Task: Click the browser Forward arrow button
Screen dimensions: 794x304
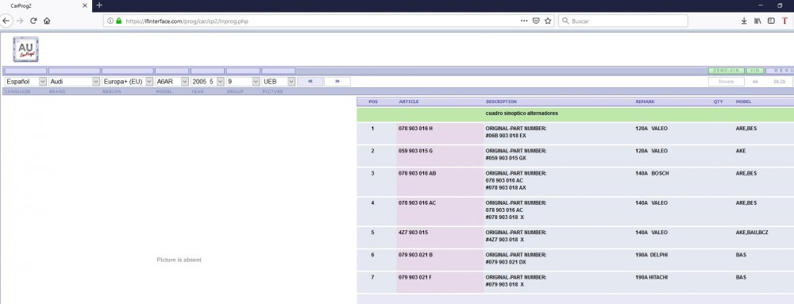Action: coord(20,21)
